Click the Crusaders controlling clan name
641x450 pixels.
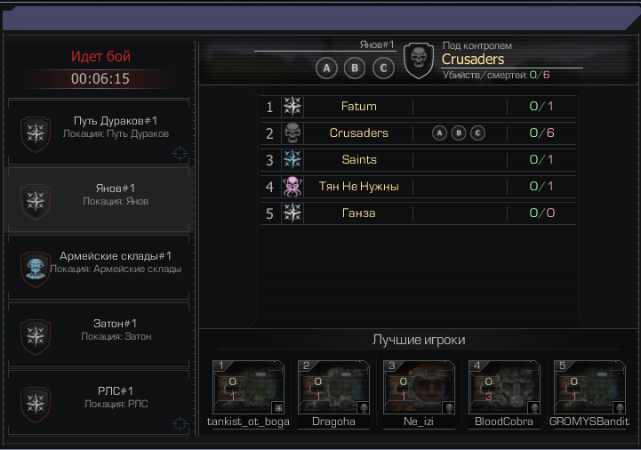[x=473, y=60]
